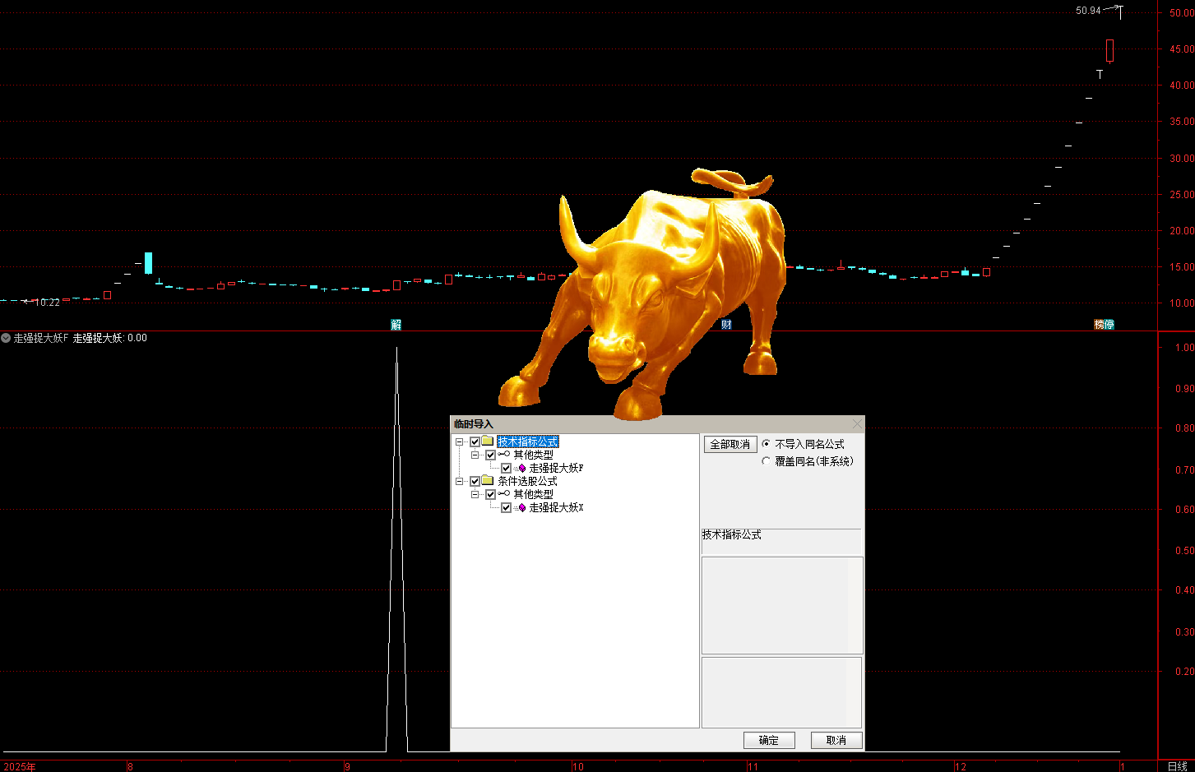Click the purple formula icon beside 走强捉大妖X
The image size is (1195, 772).
tap(521, 507)
